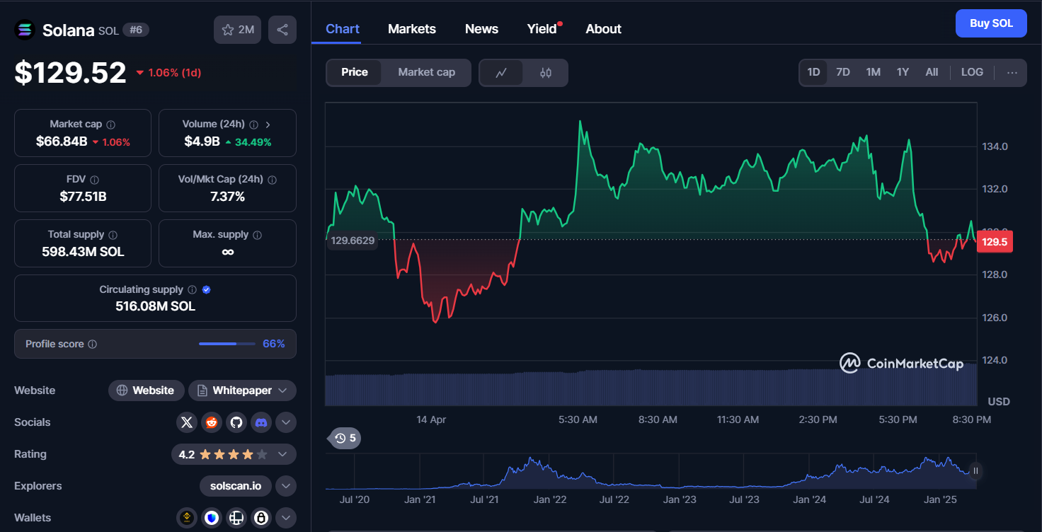Click the #6 rank badge
The image size is (1042, 532).
pos(136,30)
